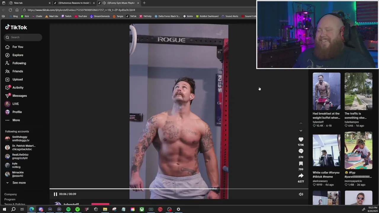
Task: Close the Funny Gym Music Playlist tab
Action: pyautogui.click(x=138, y=3)
